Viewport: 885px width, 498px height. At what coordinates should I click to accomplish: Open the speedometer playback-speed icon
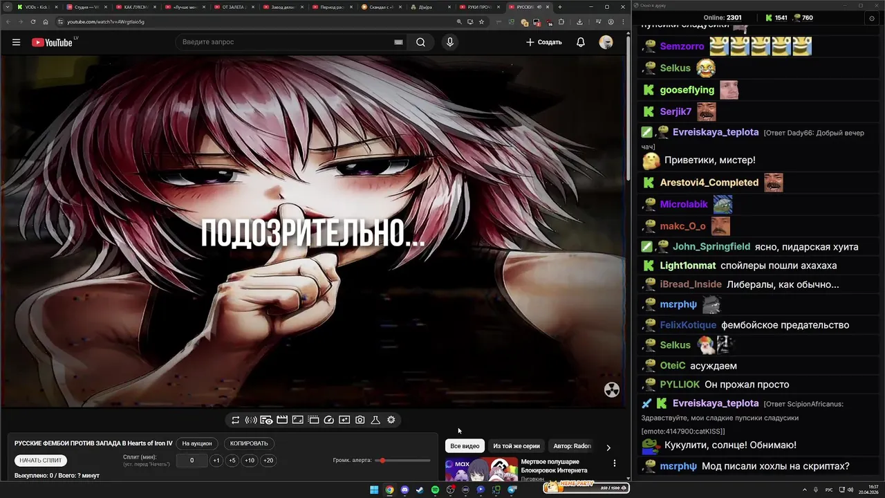pyautogui.click(x=329, y=420)
